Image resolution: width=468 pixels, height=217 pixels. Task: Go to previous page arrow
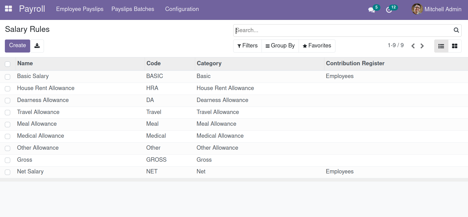point(413,46)
